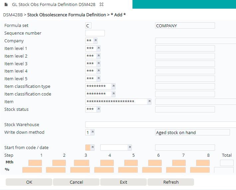Click the Stock Warehouse input field
Viewport: 236px width, 190px height.
pyautogui.click(x=160, y=125)
